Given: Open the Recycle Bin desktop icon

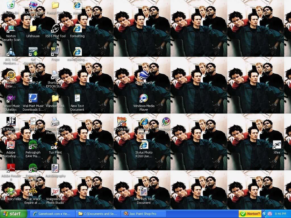Looking at the screenshot, I should [11, 5].
